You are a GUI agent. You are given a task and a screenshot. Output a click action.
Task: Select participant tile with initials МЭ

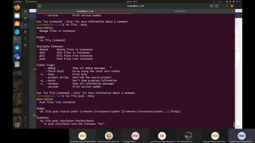[215, 136]
